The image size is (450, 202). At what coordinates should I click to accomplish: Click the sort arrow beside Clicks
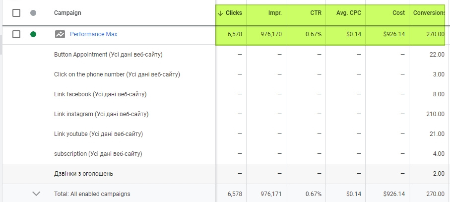(220, 13)
